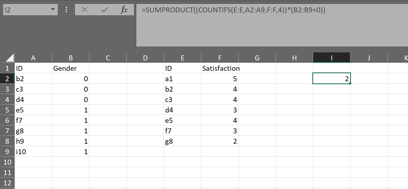This screenshot has height=189, width=408.
Task: Click the Select All corner triangle
Action: pyautogui.click(x=10, y=58)
